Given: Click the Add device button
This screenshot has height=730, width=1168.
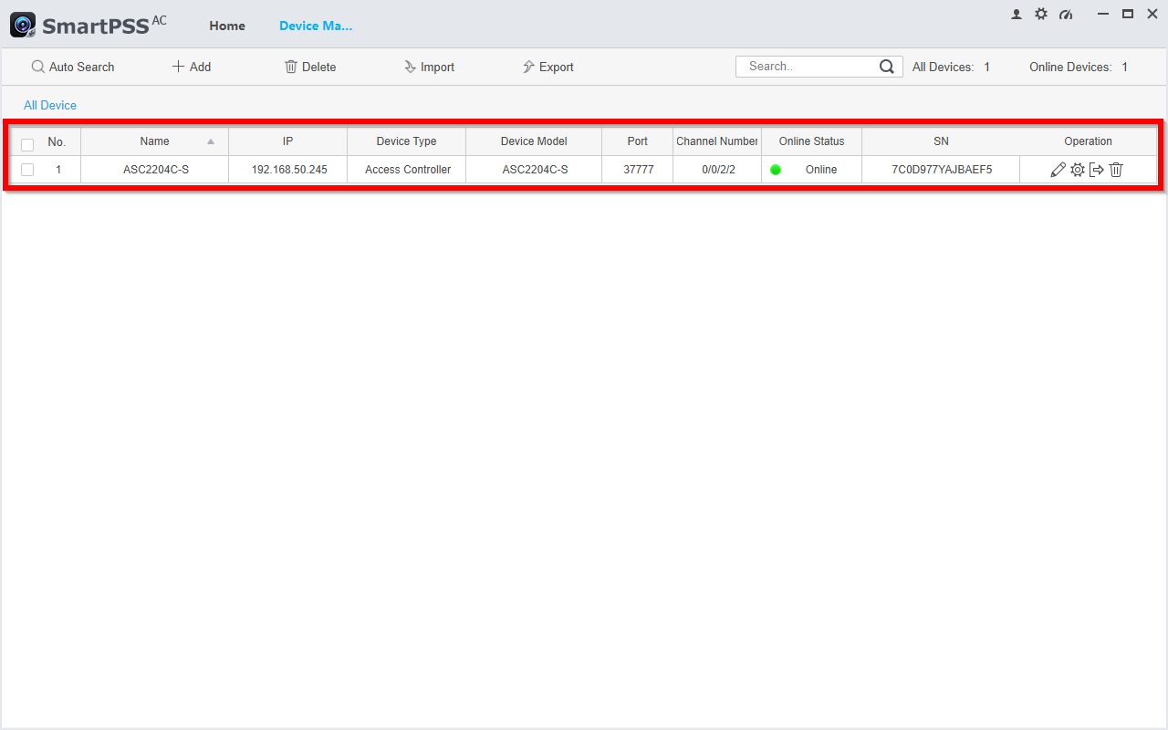Looking at the screenshot, I should tap(192, 67).
